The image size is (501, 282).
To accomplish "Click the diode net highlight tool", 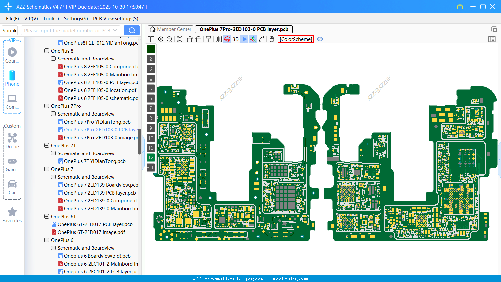I will pos(245,39).
